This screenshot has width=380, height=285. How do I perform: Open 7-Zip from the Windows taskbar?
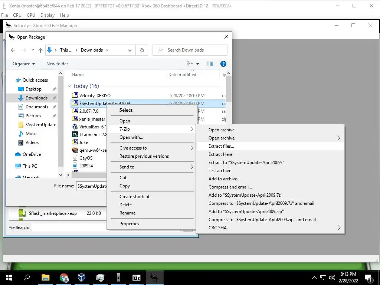pyautogui.click(x=137, y=278)
